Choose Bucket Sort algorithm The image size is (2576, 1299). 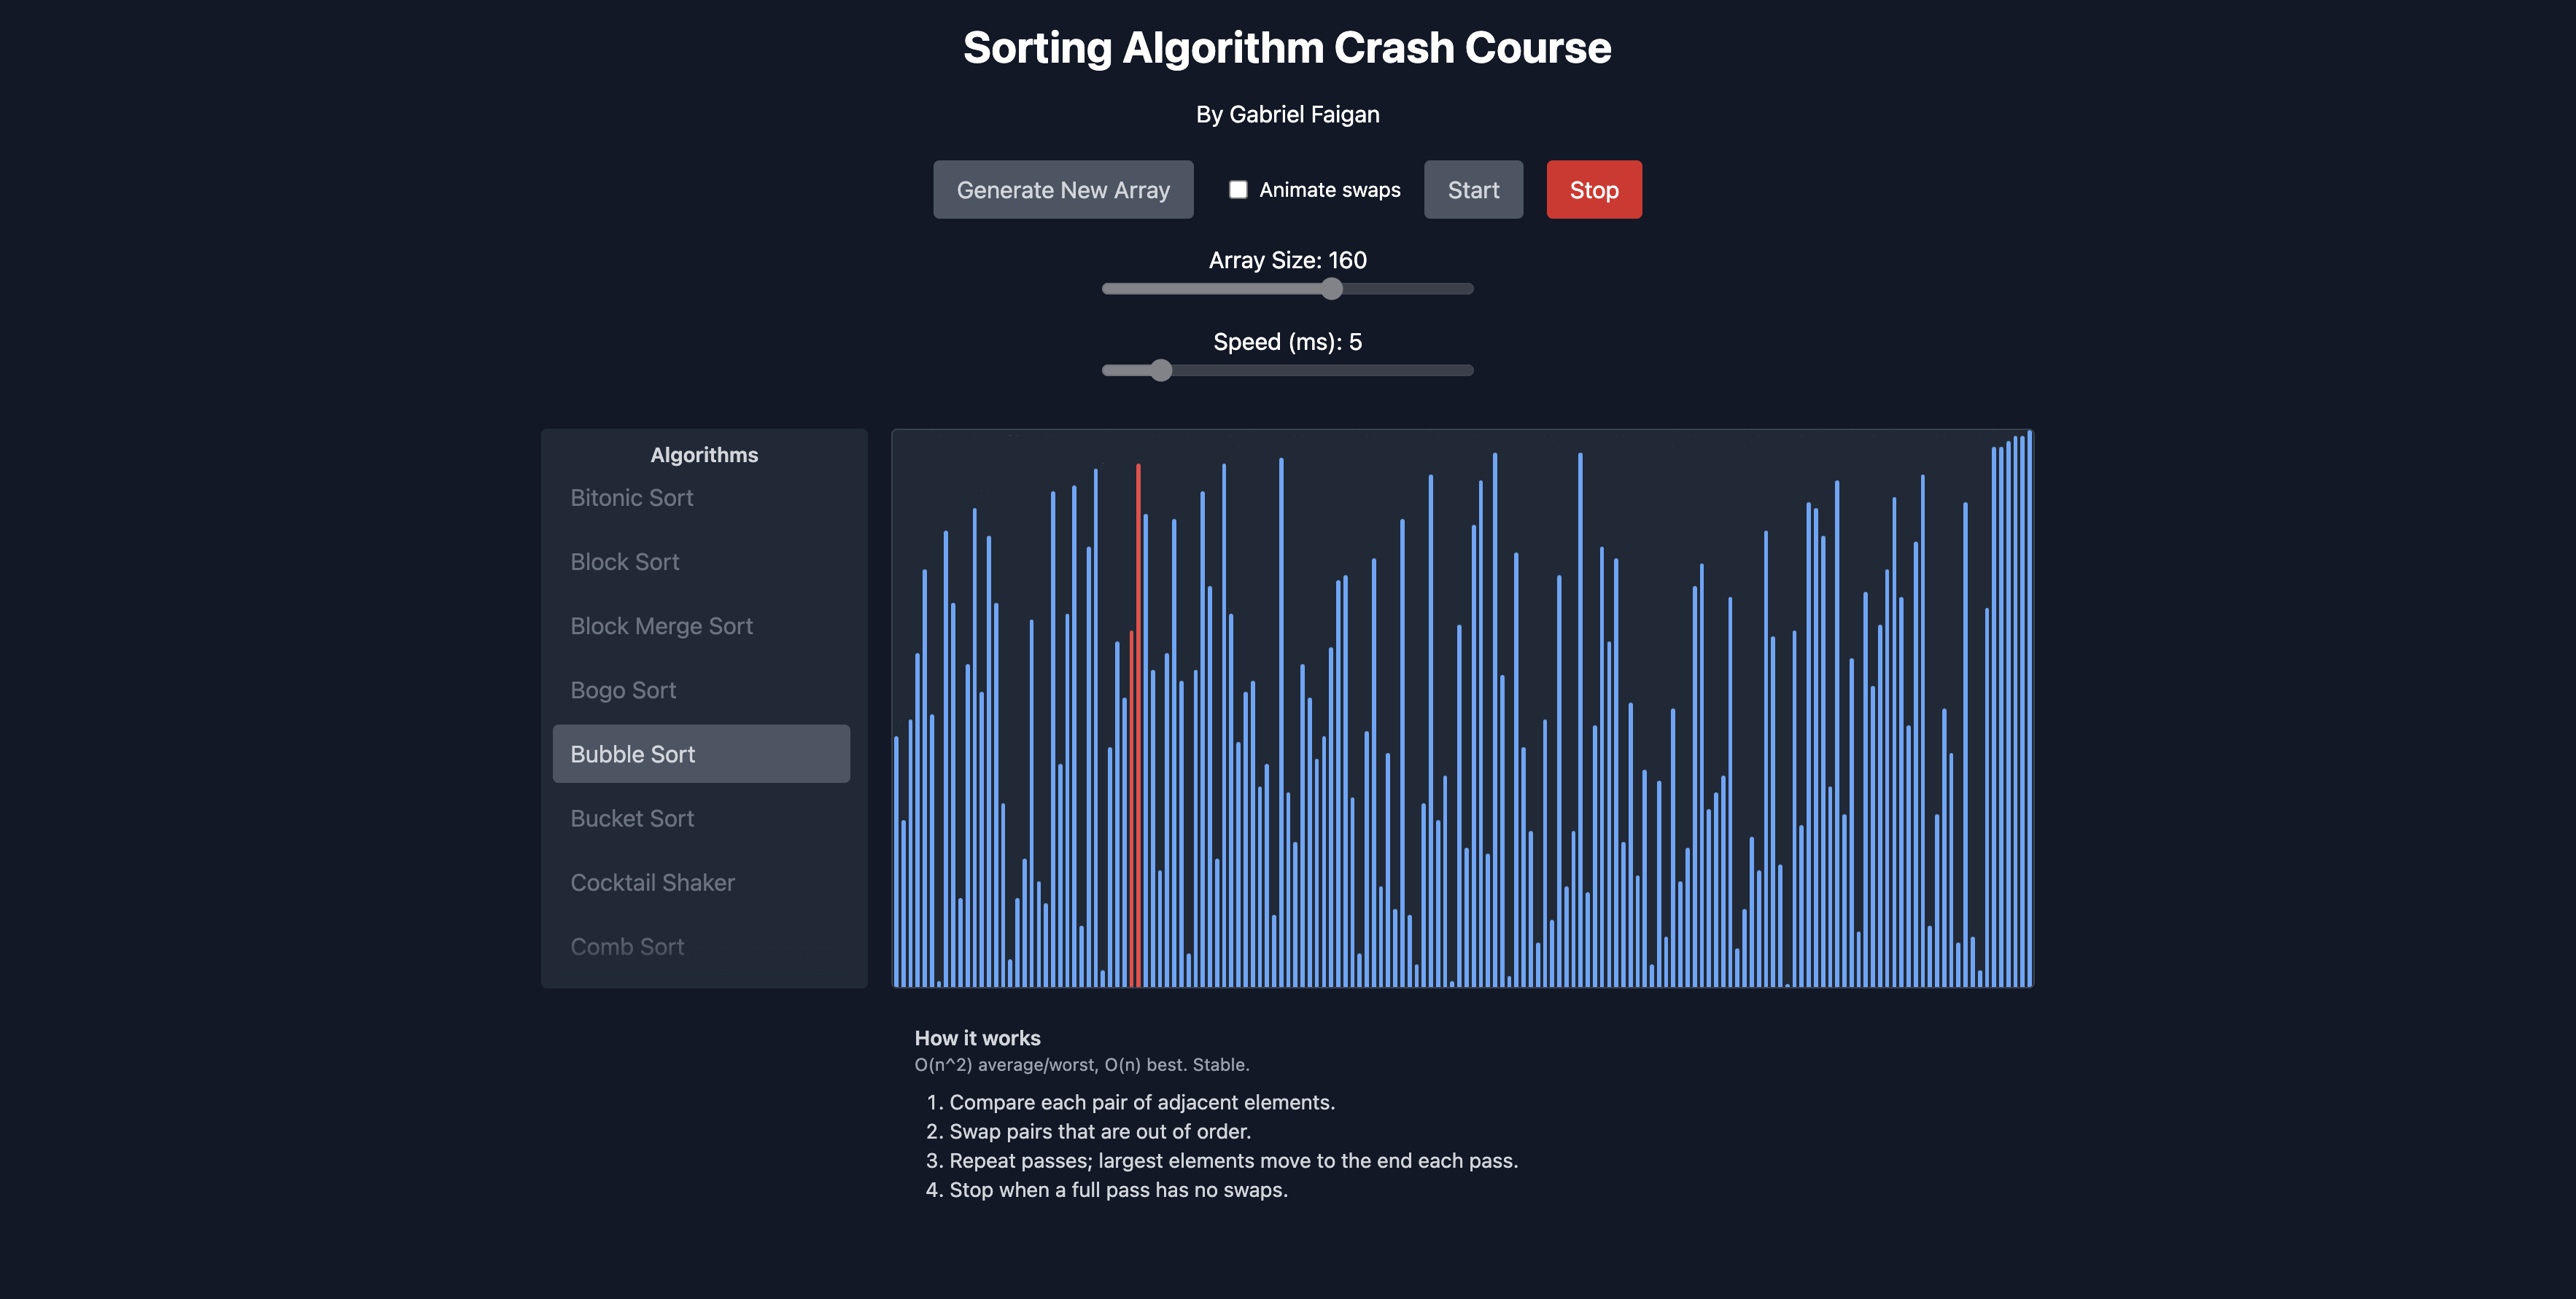click(x=632, y=817)
